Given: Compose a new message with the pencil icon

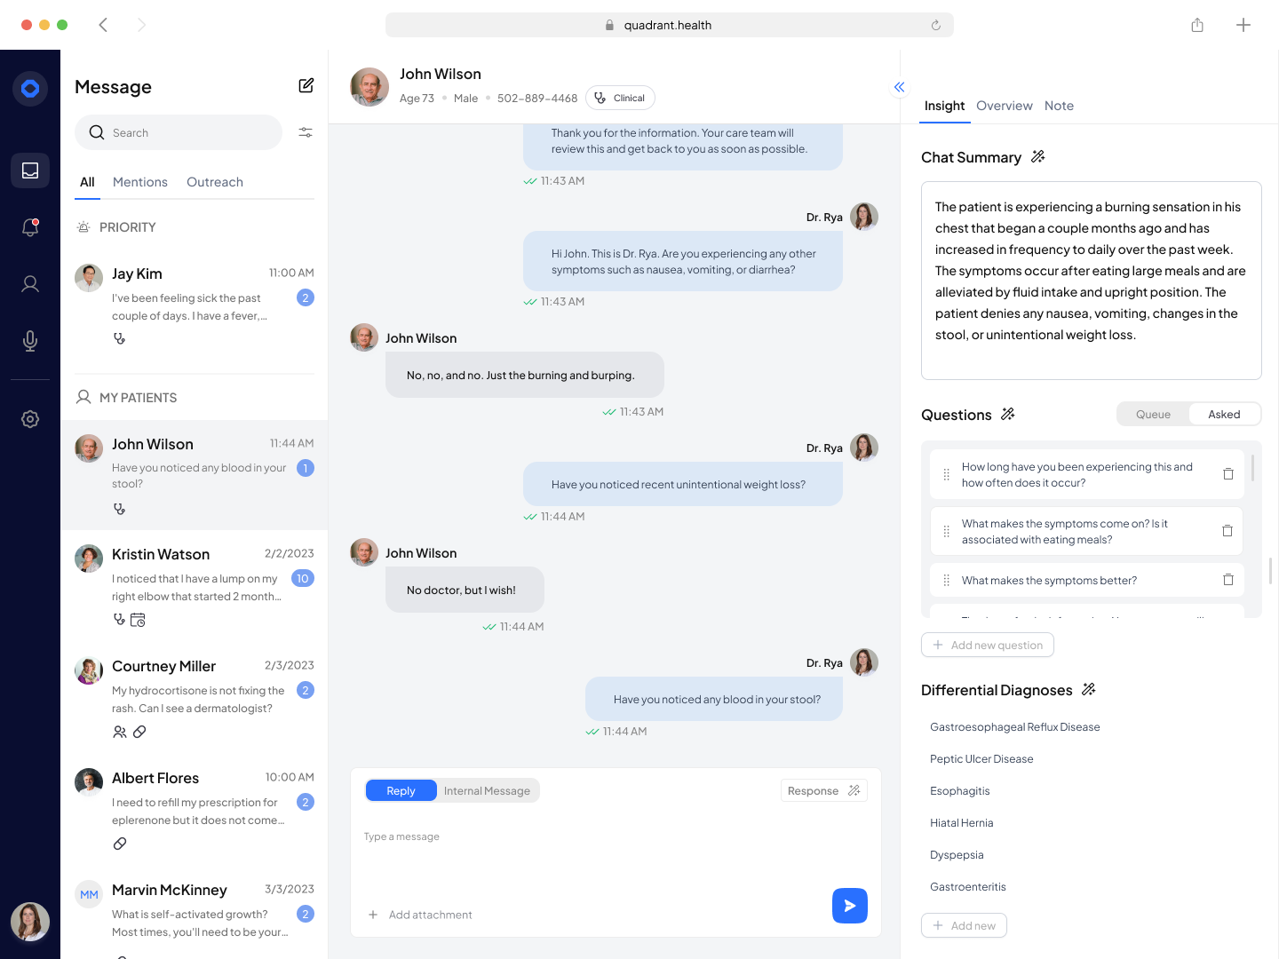Looking at the screenshot, I should [x=306, y=85].
